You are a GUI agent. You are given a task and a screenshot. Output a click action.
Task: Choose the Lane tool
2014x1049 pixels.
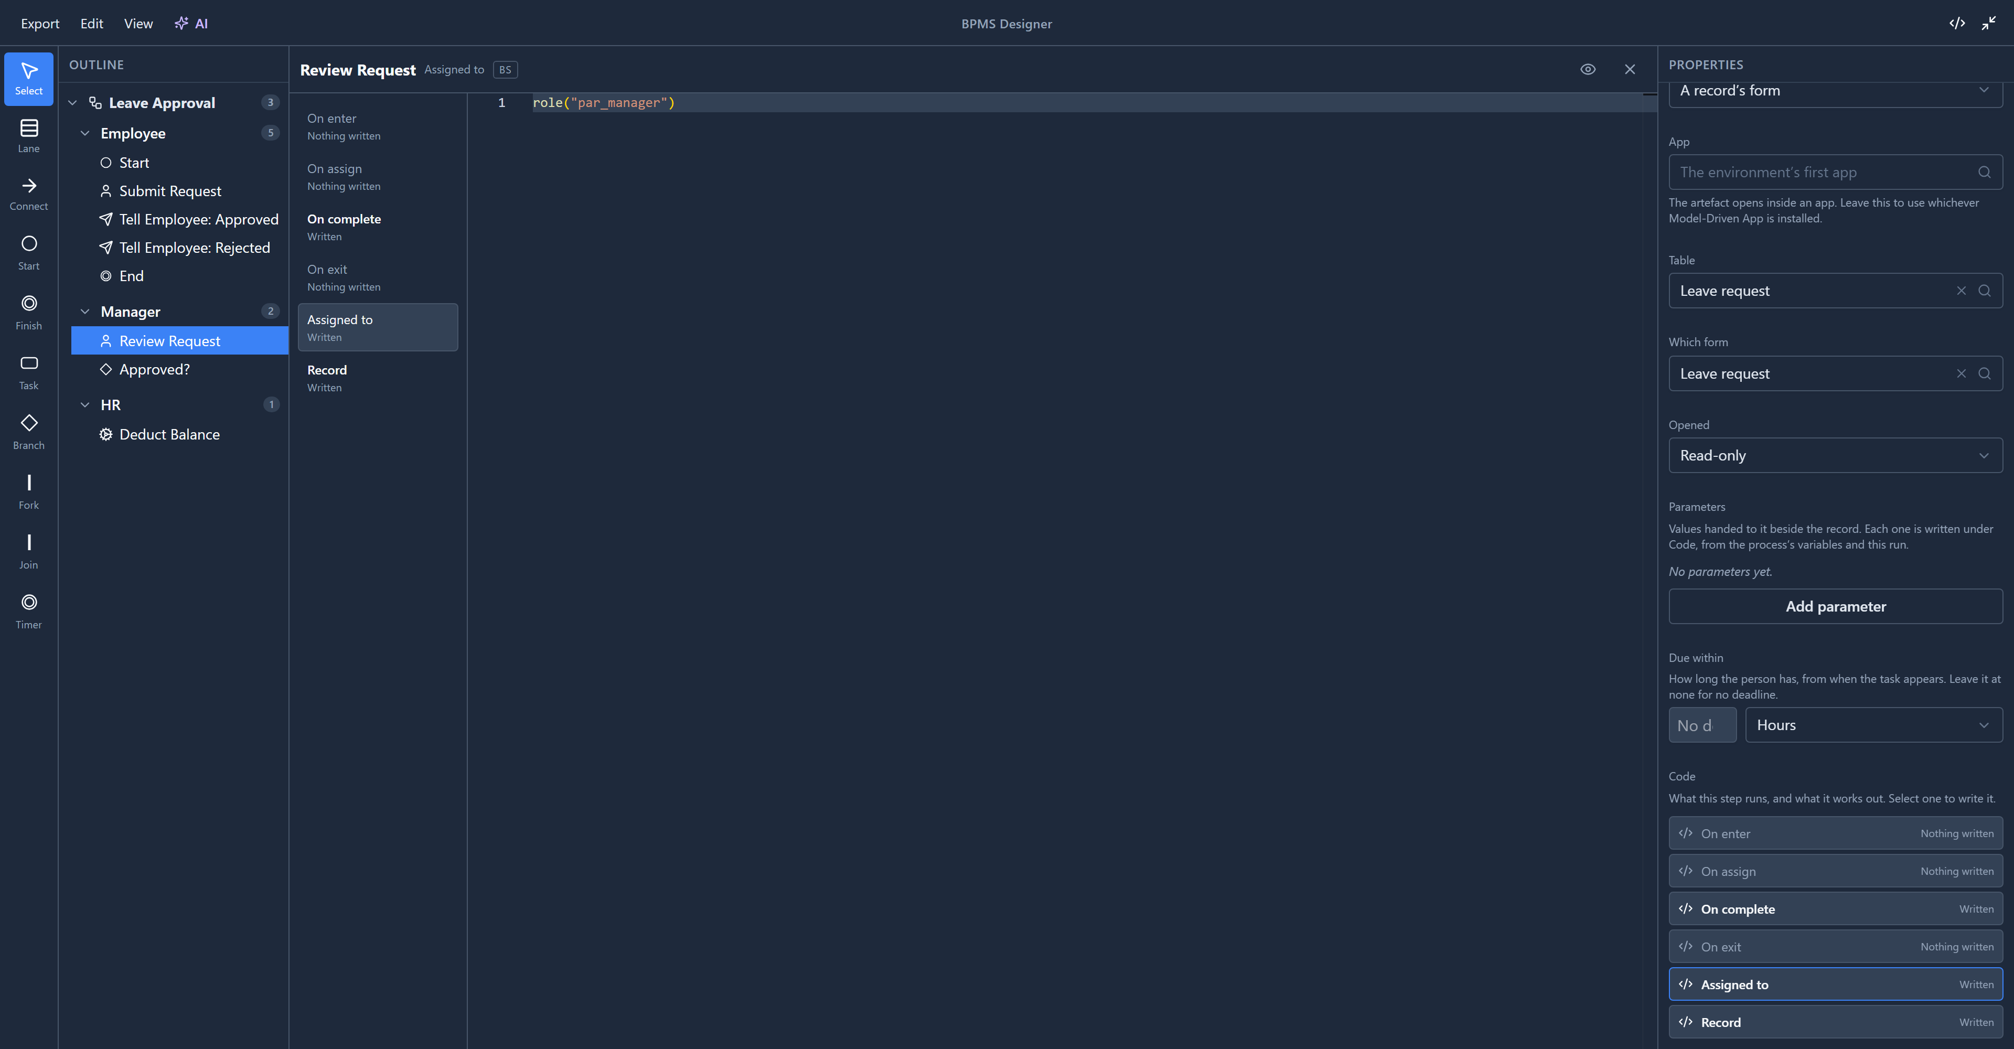coord(29,136)
